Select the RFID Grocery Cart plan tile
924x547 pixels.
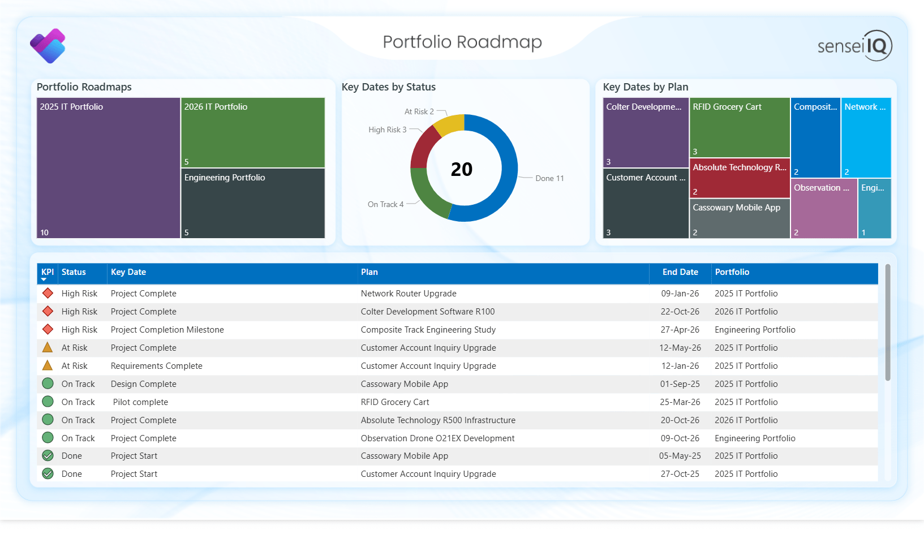739,128
